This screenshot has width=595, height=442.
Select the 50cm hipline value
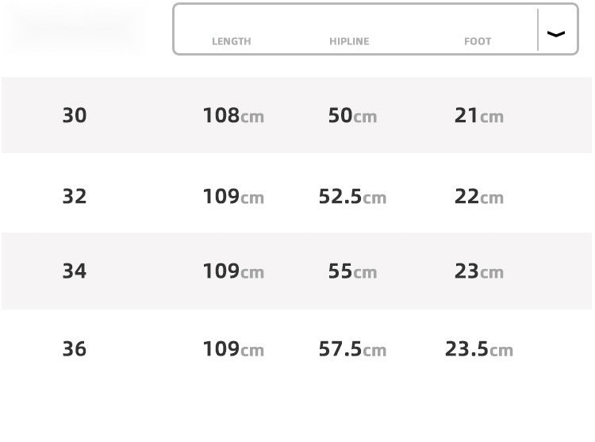(x=352, y=116)
